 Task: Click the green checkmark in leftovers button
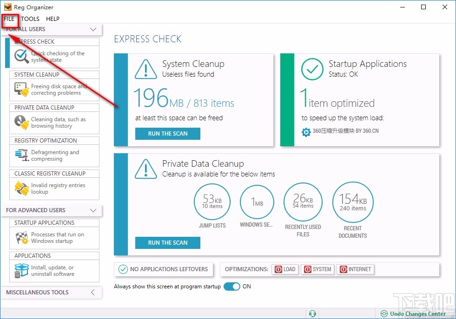[x=123, y=269]
